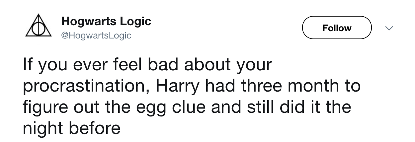
Task: Click the Deathly Hallows profile avatar
Action: pos(39,27)
